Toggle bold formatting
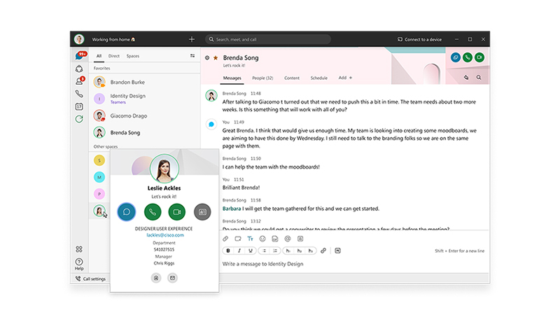The width and height of the screenshot is (560, 315). [x=228, y=251]
